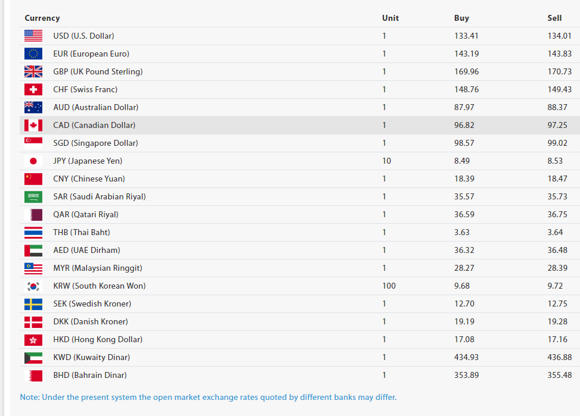Screen dimensions: 580x416
Task: Click the Australian flag icon
Action: pyautogui.click(x=33, y=107)
